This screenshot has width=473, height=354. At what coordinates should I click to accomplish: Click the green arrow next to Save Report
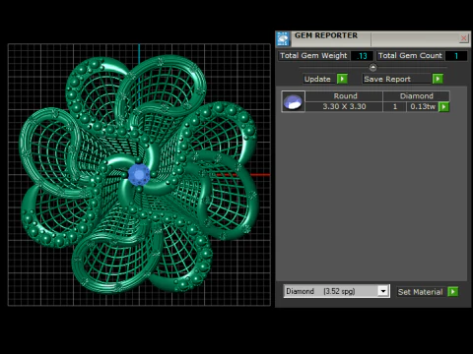[438, 79]
